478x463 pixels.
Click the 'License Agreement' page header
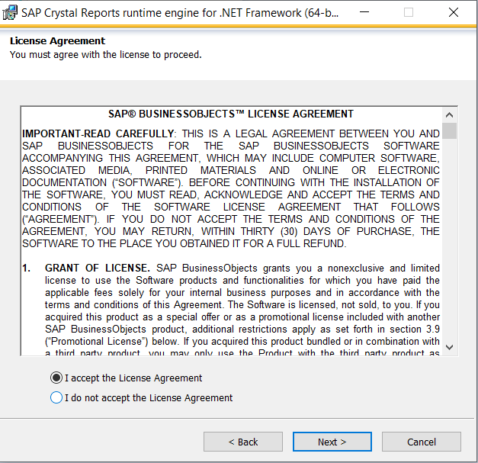coord(57,41)
